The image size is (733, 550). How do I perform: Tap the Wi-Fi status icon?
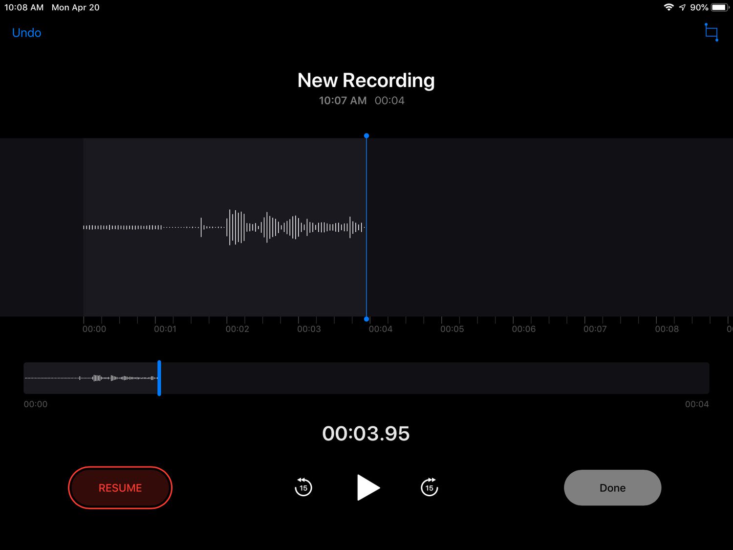pyautogui.click(x=668, y=7)
